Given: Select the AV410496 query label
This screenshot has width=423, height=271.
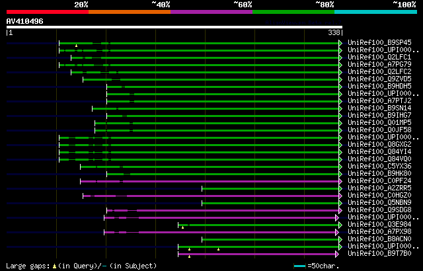Looking at the screenshot, I should (25, 21).
